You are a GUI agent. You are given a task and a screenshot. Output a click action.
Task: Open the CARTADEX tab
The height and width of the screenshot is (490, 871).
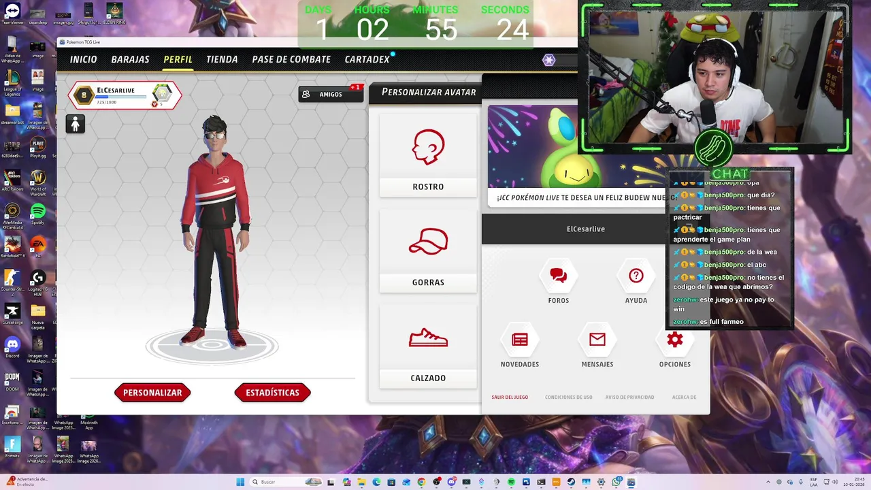367,59
